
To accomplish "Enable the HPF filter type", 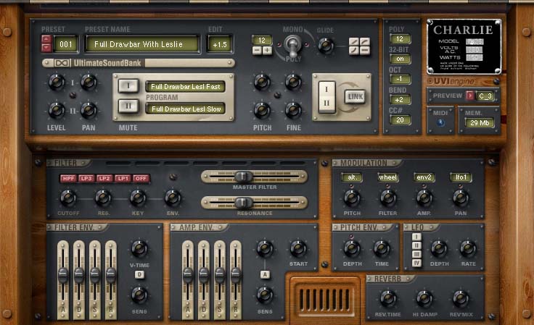I will coord(68,178).
